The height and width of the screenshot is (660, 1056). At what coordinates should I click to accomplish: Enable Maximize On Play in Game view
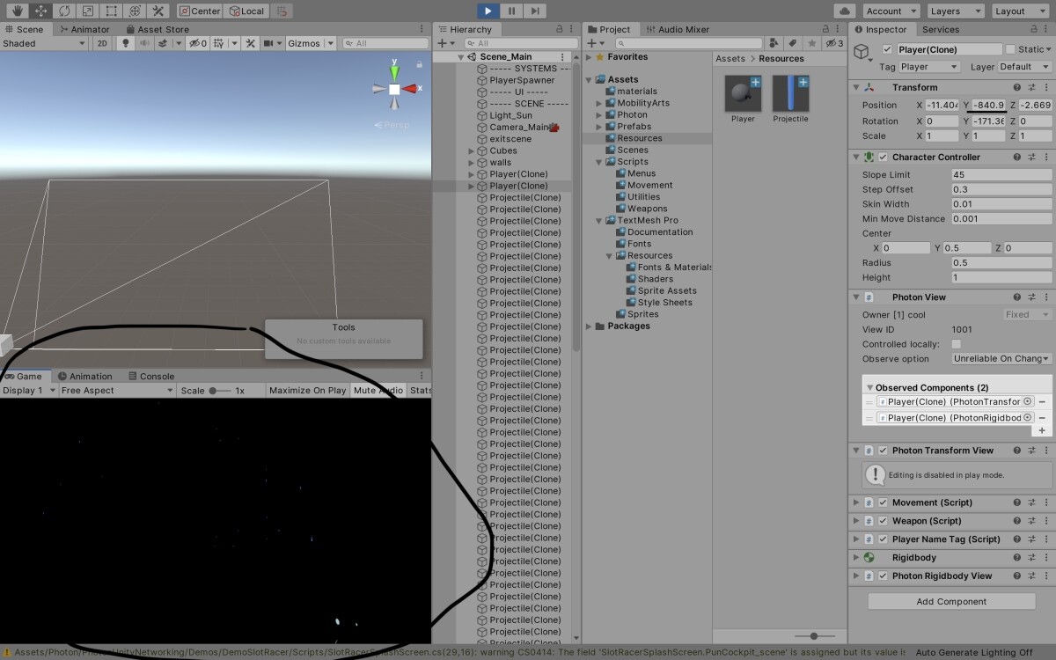[307, 390]
